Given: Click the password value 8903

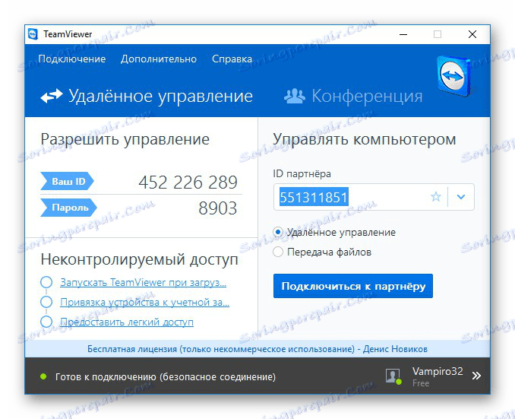Looking at the screenshot, I should pyautogui.click(x=218, y=208).
